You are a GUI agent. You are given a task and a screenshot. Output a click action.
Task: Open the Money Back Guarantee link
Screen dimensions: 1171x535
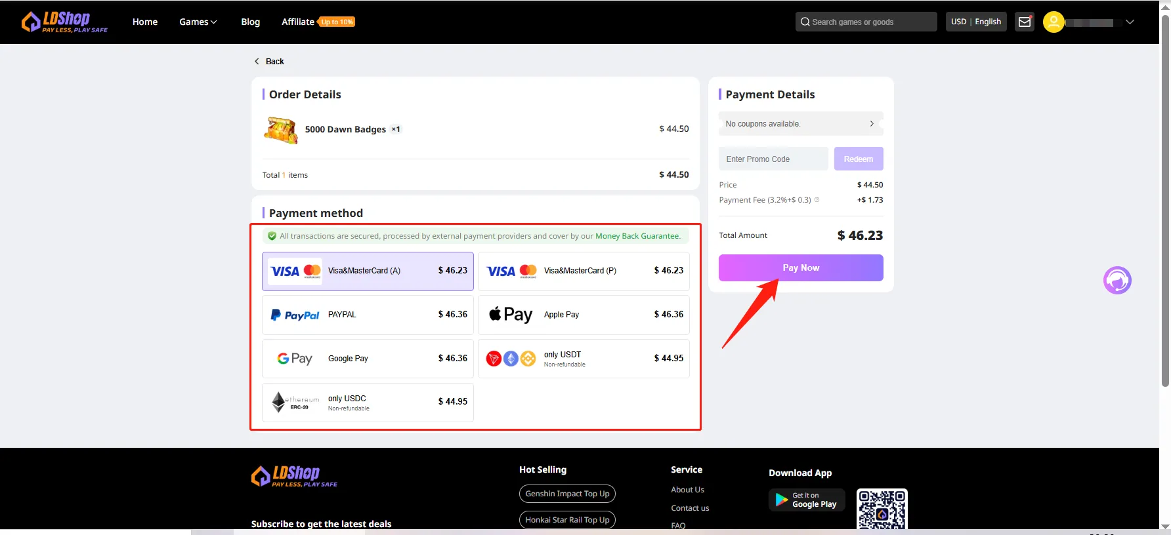(637, 236)
